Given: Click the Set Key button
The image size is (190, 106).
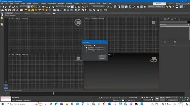Looking at the screenshot, I should [x=162, y=100].
